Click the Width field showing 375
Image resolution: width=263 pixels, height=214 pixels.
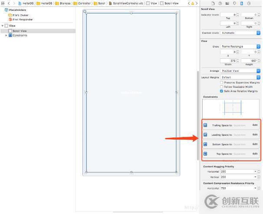pos(228,61)
